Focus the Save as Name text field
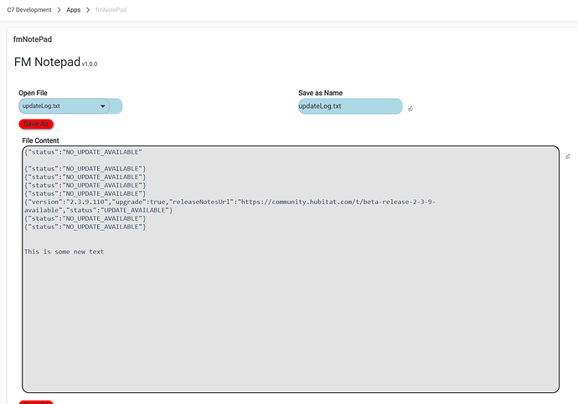 pyautogui.click(x=349, y=106)
